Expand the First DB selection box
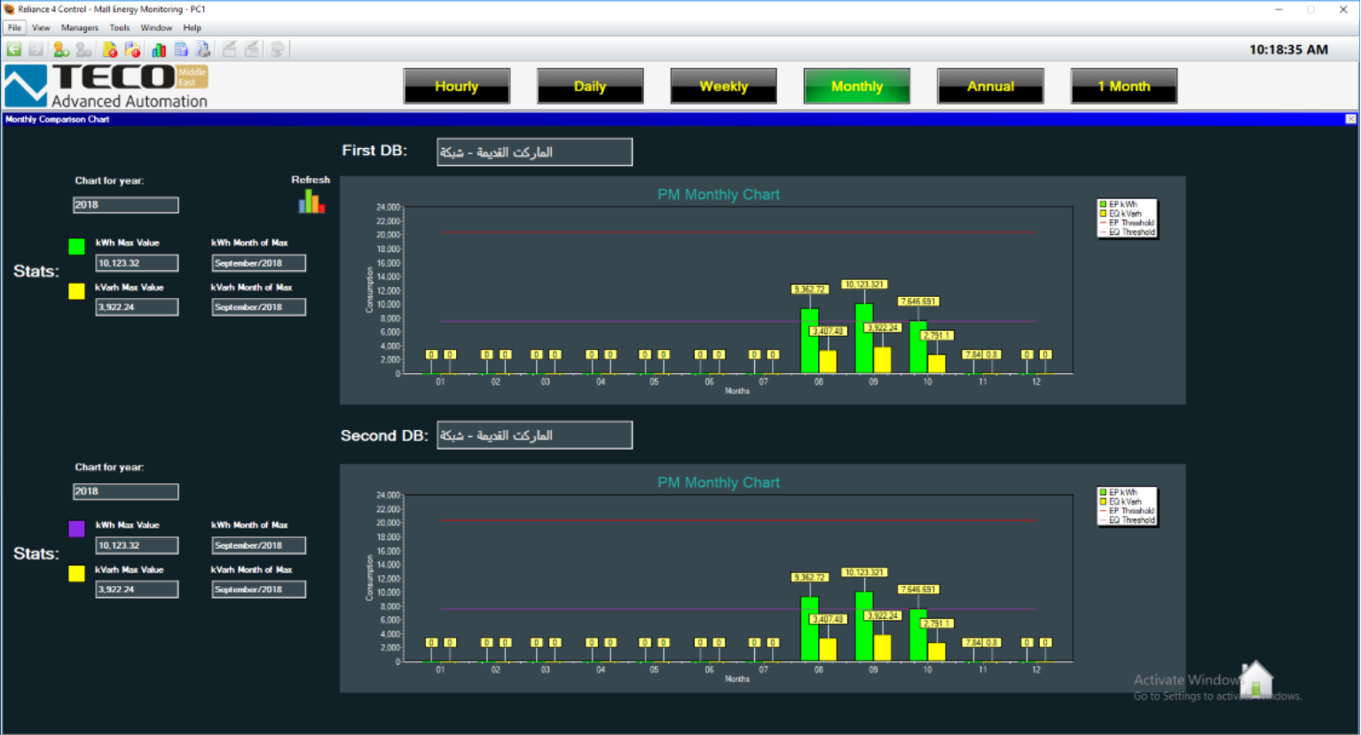Screen dimensions: 1361x735 (534, 152)
